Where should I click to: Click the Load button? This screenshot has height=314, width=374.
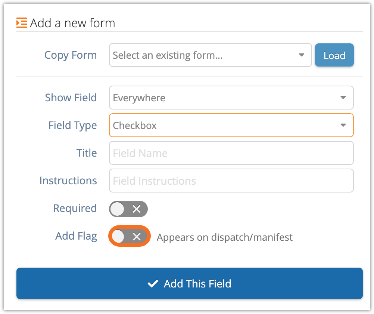coord(334,55)
